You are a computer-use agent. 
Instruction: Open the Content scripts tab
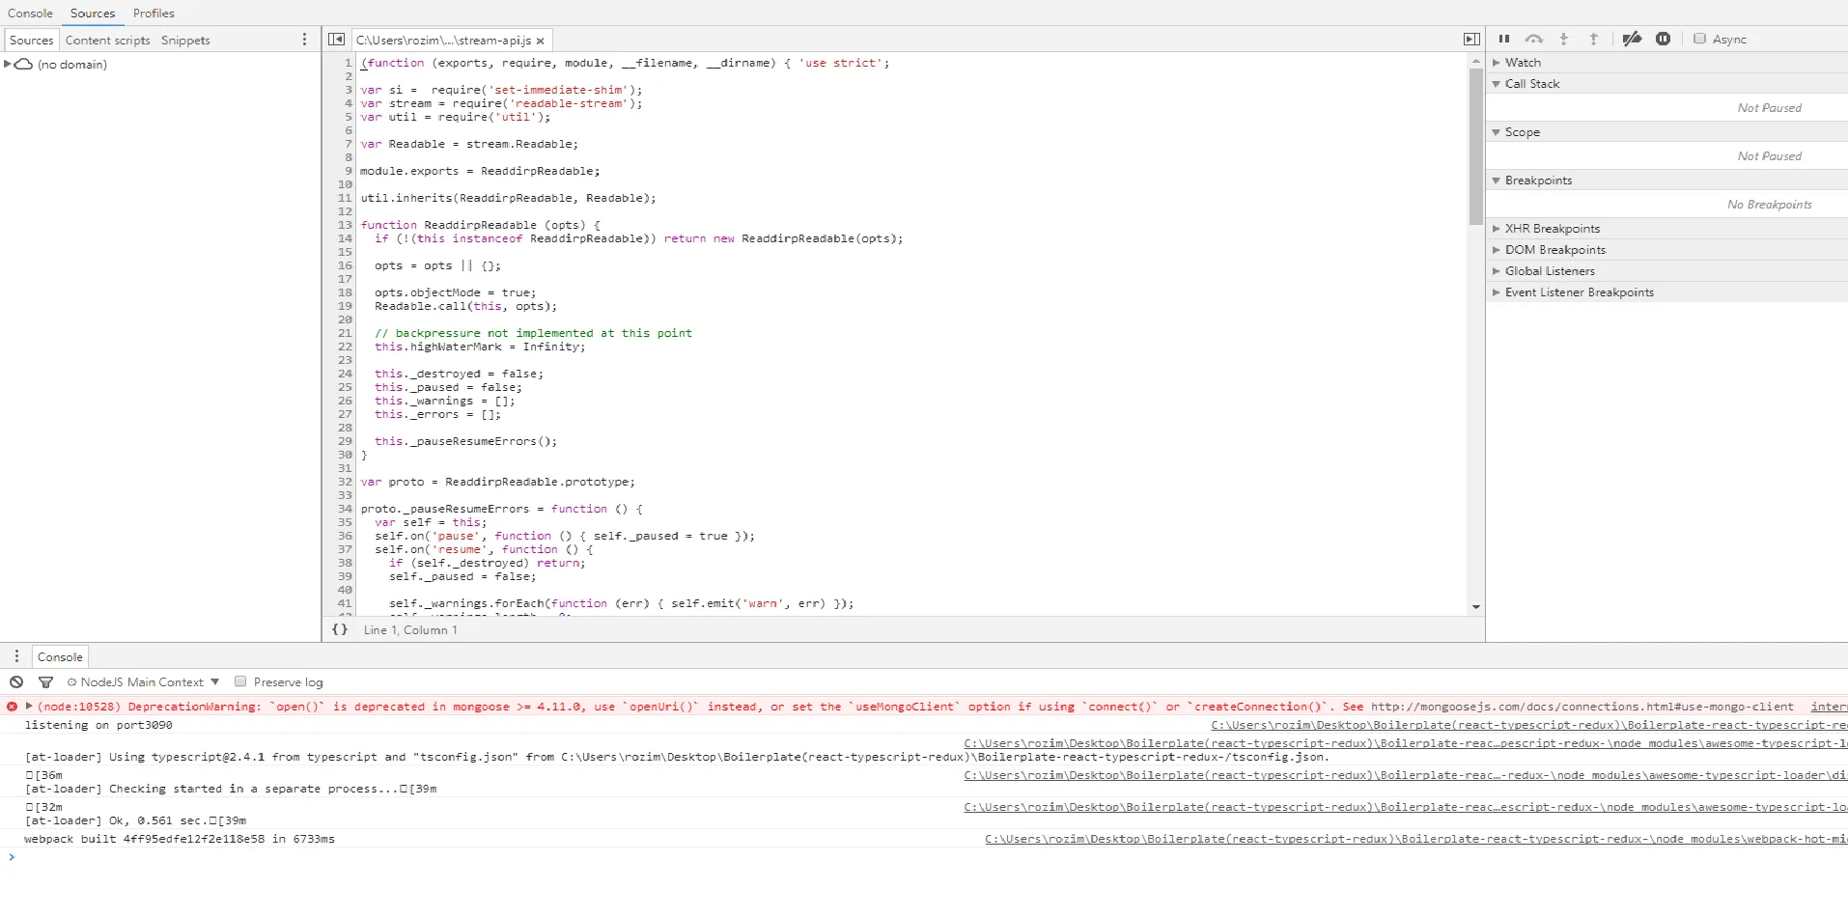click(107, 41)
